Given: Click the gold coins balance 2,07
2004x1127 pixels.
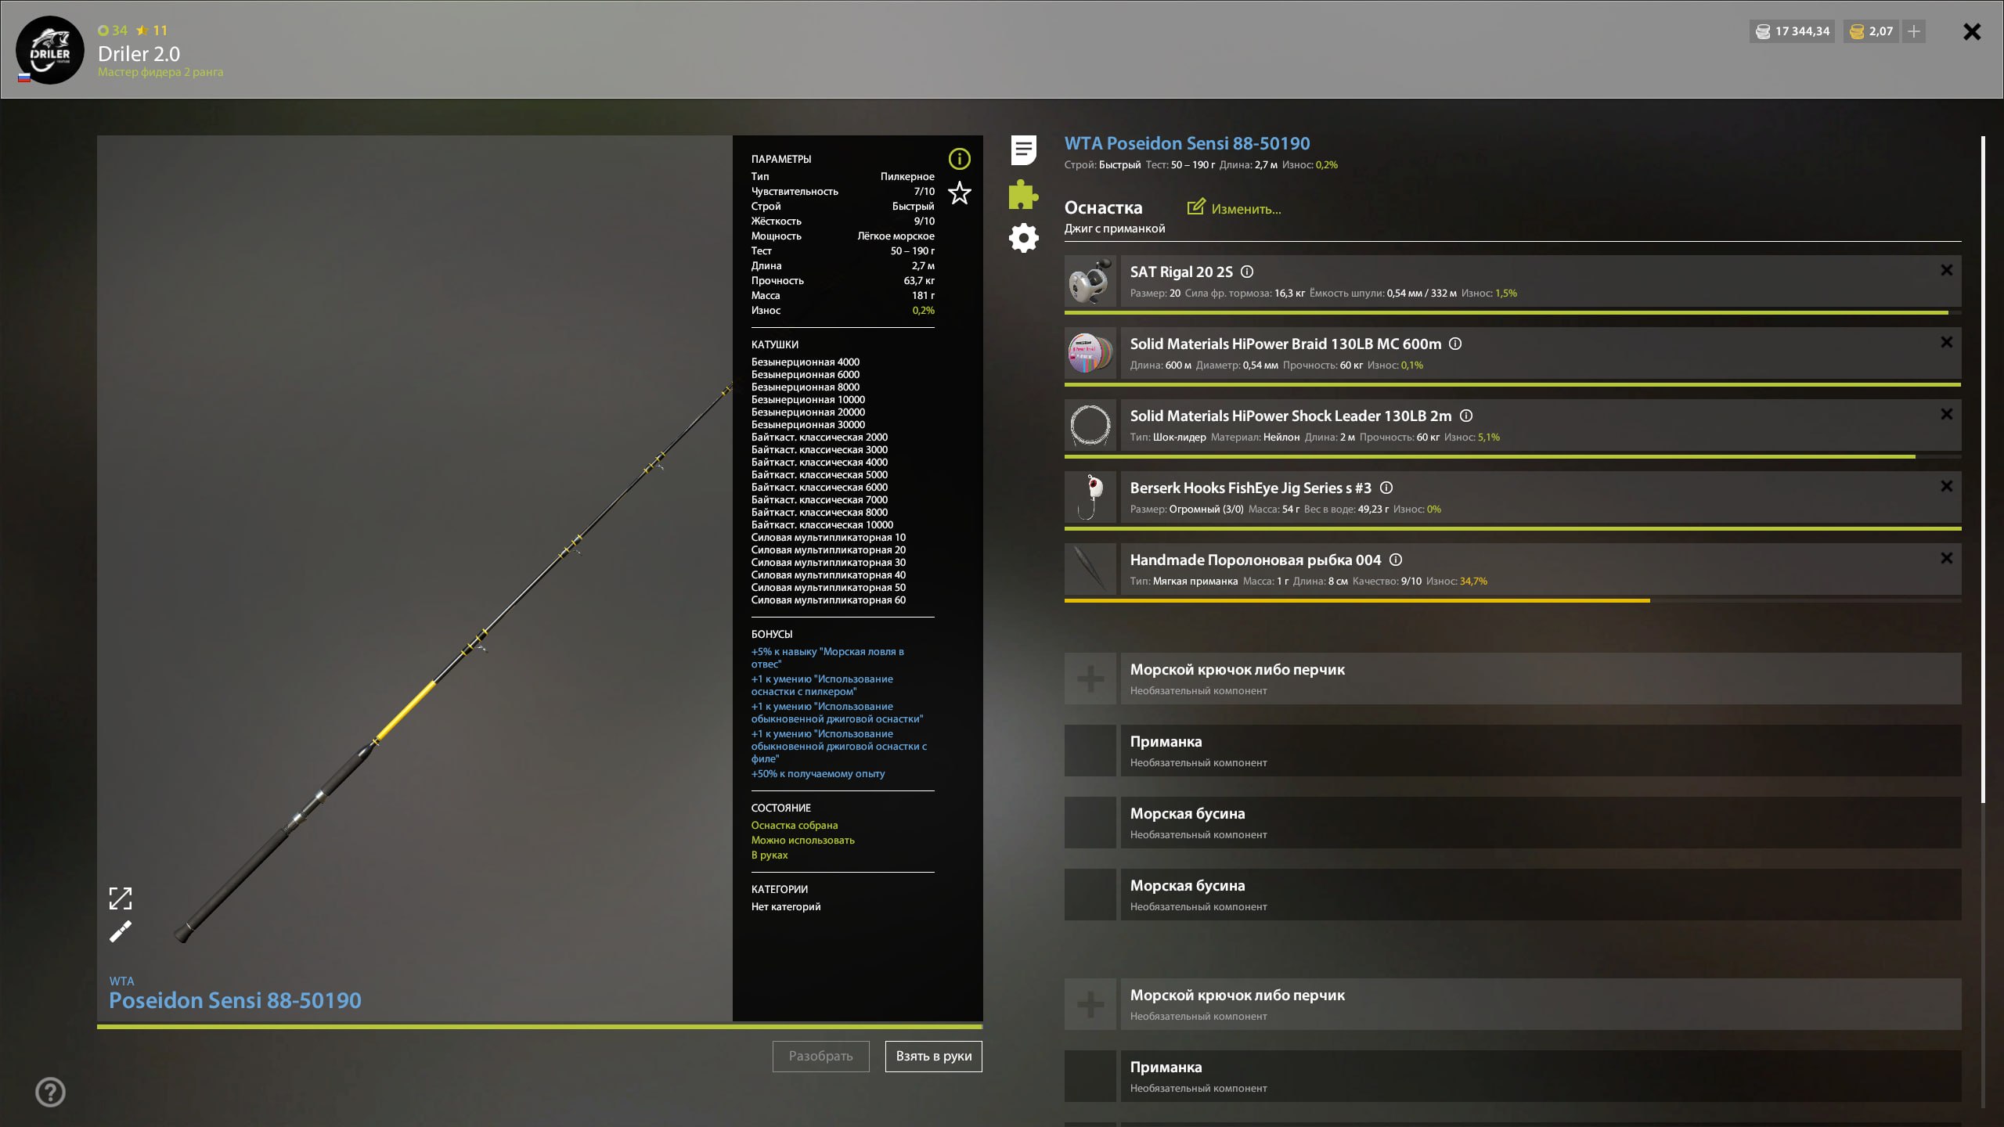Looking at the screenshot, I should pos(1871,31).
